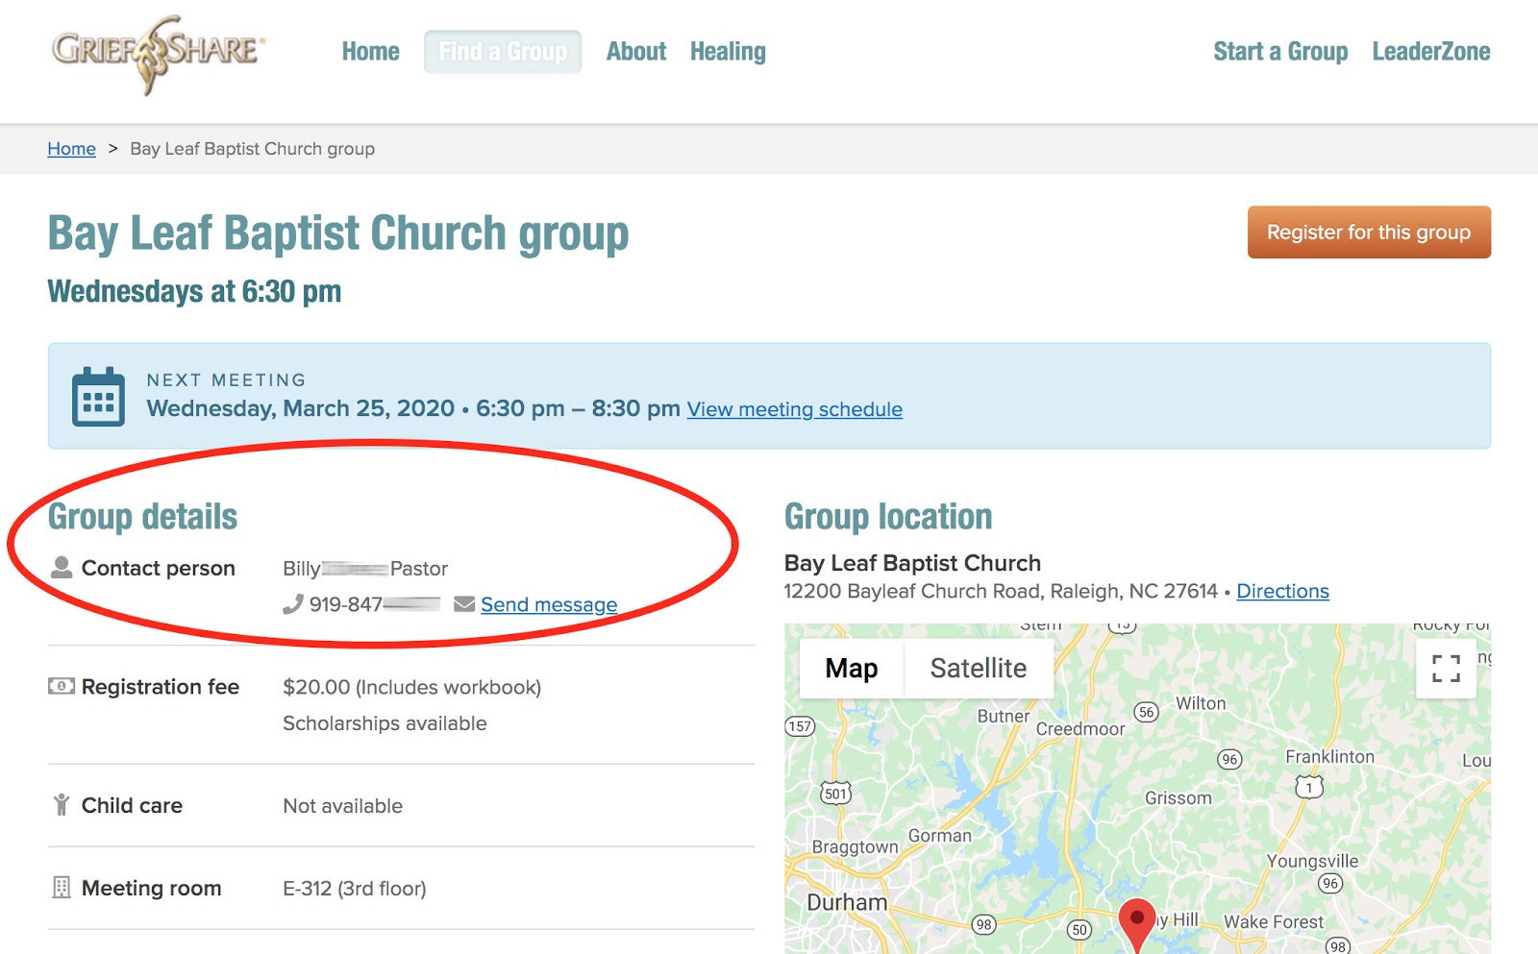1538x954 pixels.
Task: Open the About menu item
Action: point(635,51)
